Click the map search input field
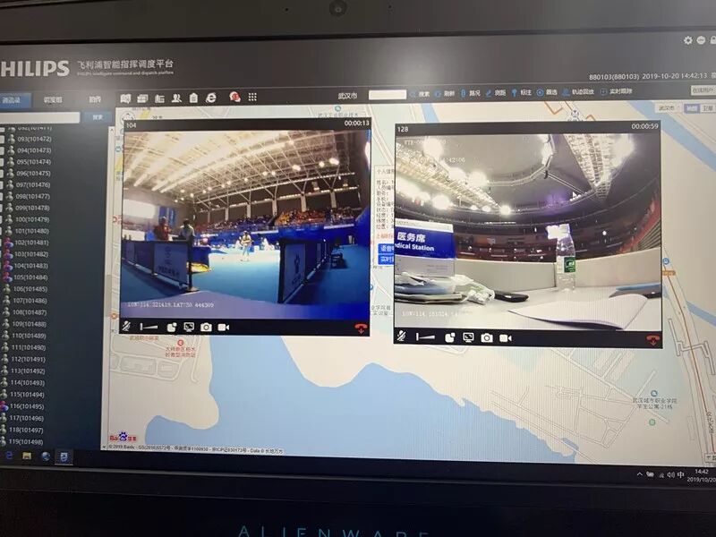716x537 pixels. 388,95
